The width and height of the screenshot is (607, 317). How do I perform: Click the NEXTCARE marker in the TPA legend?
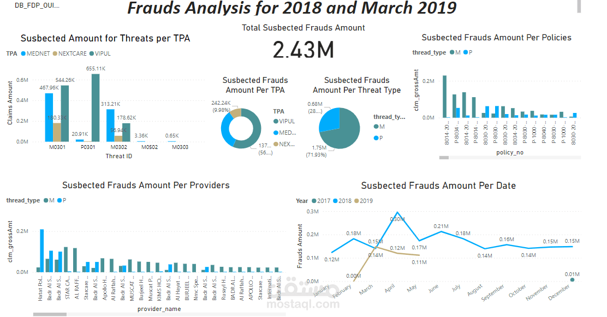56,53
